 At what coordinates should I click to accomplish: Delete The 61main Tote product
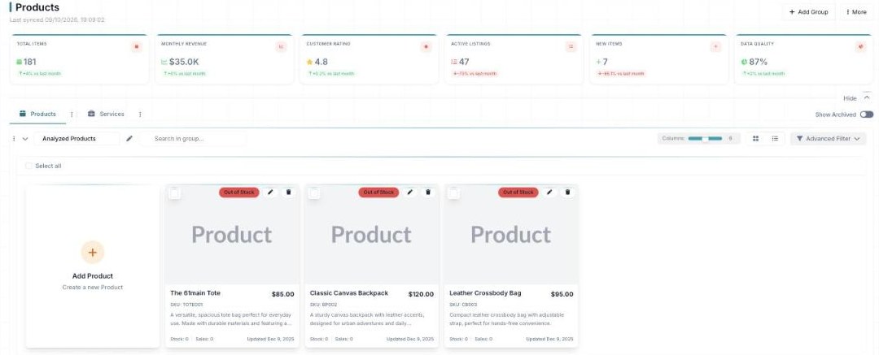pyautogui.click(x=288, y=192)
